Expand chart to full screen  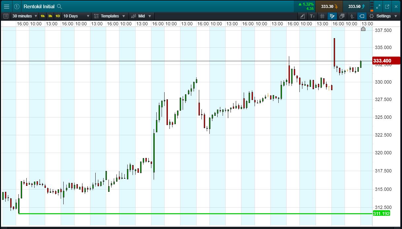pyautogui.click(x=378, y=6)
